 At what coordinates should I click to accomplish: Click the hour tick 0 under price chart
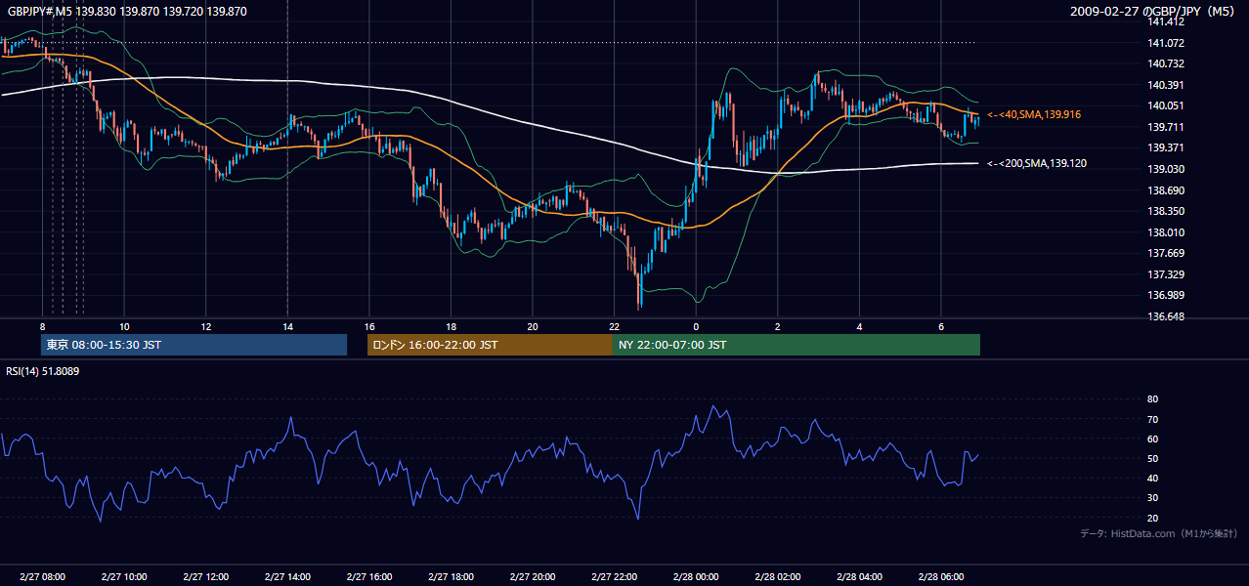point(696,326)
